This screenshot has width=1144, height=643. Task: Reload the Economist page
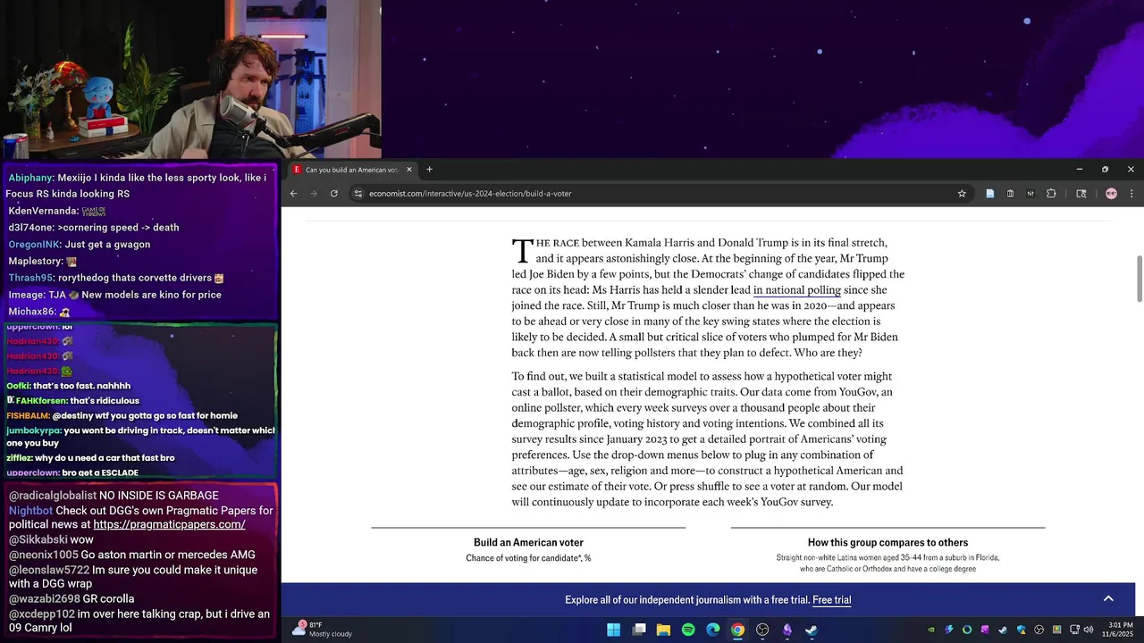tap(334, 193)
